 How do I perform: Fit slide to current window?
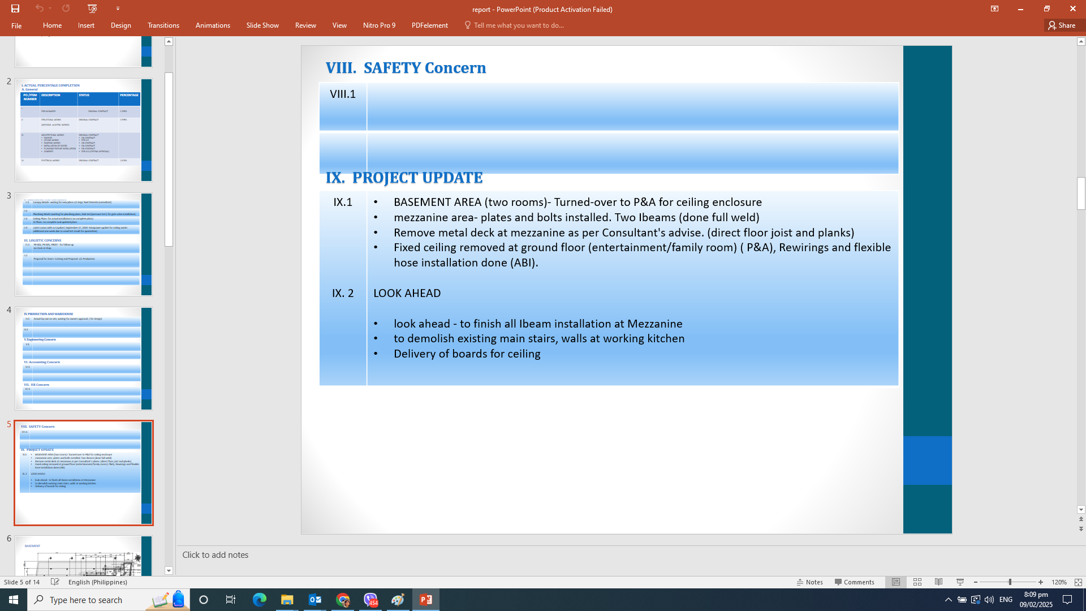pyautogui.click(x=1078, y=582)
